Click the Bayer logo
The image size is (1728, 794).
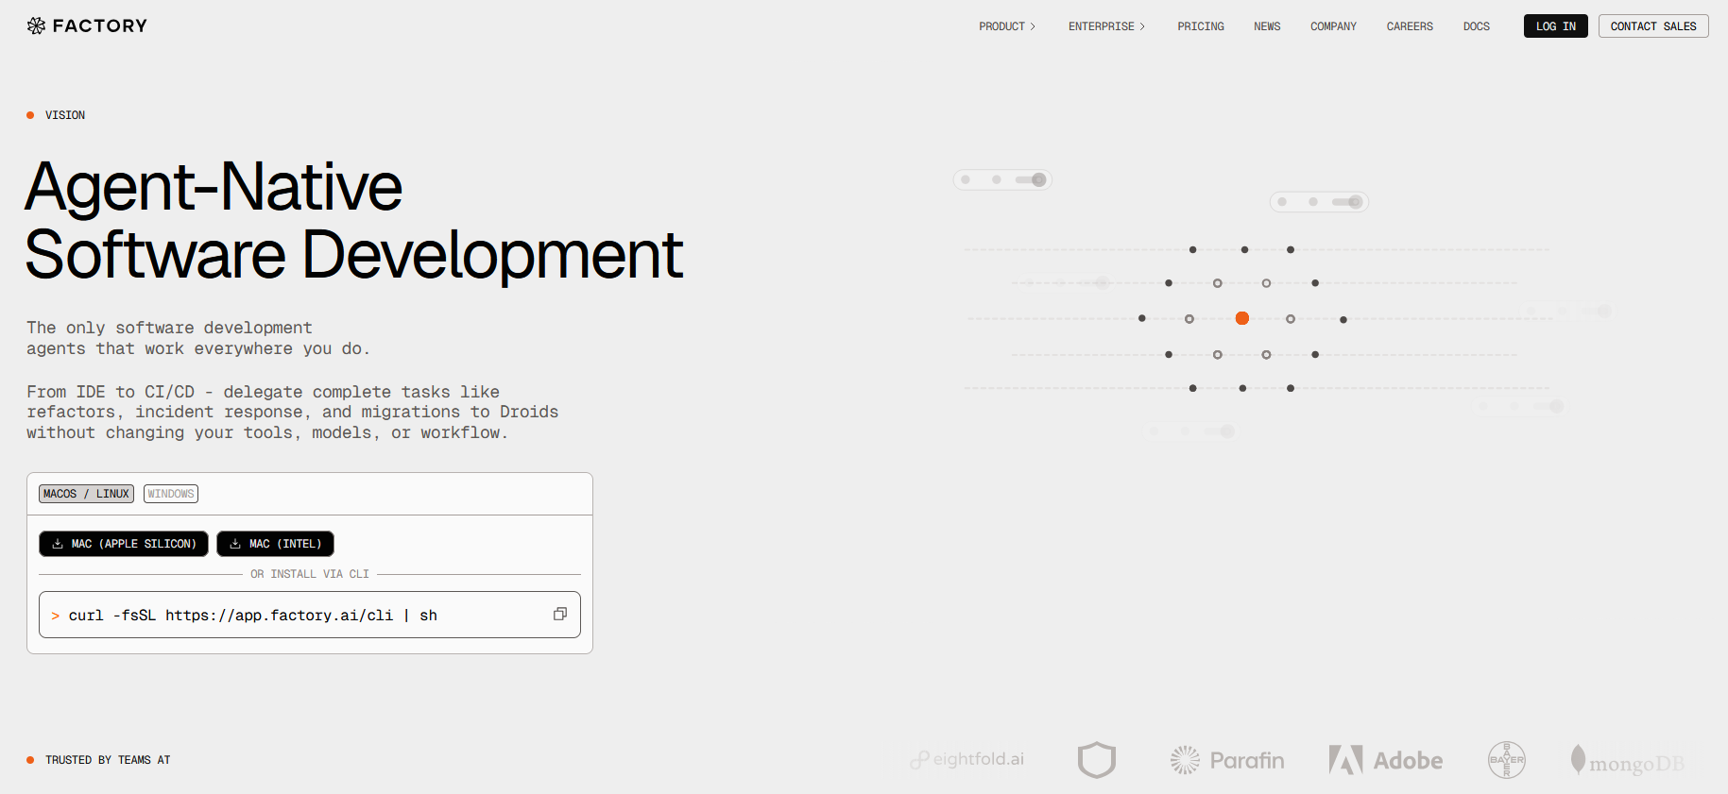point(1506,760)
